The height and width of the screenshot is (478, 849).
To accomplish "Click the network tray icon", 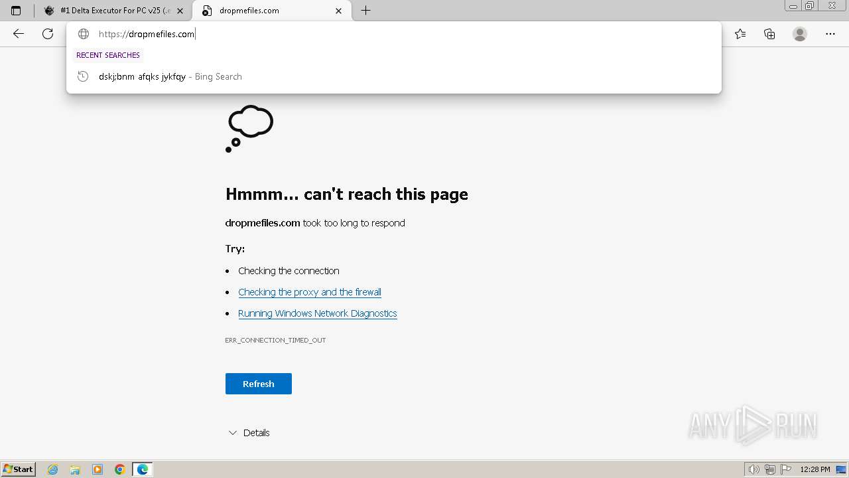I will 770,469.
